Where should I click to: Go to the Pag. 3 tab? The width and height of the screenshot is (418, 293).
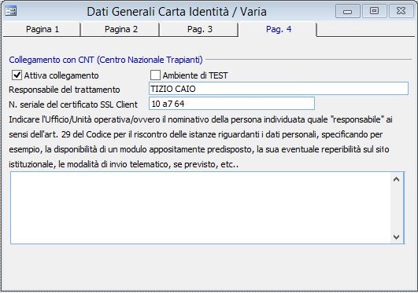click(199, 29)
